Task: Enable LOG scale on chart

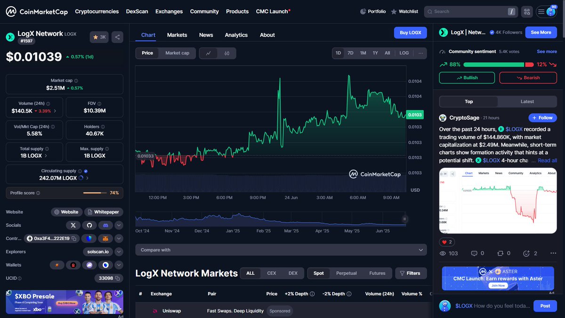Action: (x=404, y=53)
